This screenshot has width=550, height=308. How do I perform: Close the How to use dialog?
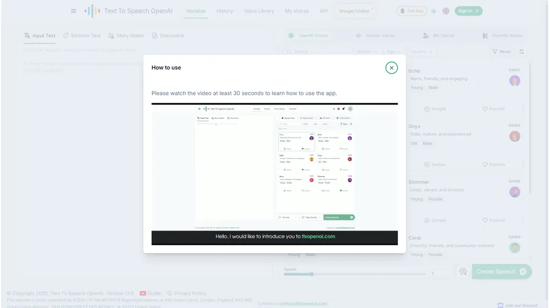(x=392, y=68)
